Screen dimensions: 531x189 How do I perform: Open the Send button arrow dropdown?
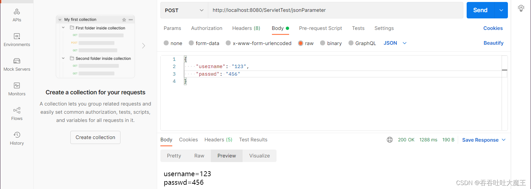click(501, 10)
